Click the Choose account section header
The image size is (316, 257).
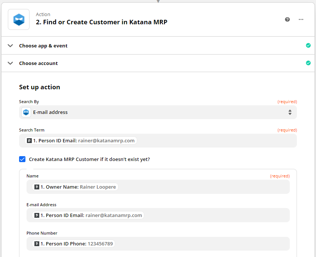point(158,63)
